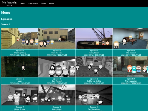
Task: Click the 'Guys for Hire' title link
Action: (57, 53)
